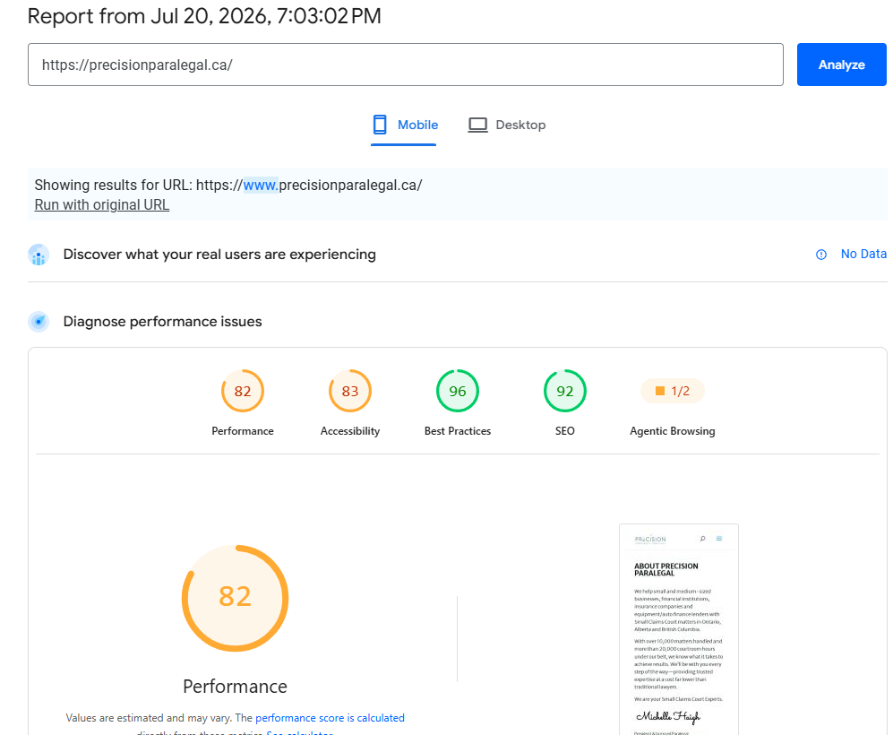Click the large Performance heading below gauge
Image resolution: width=893 pixels, height=735 pixels.
coord(236,687)
